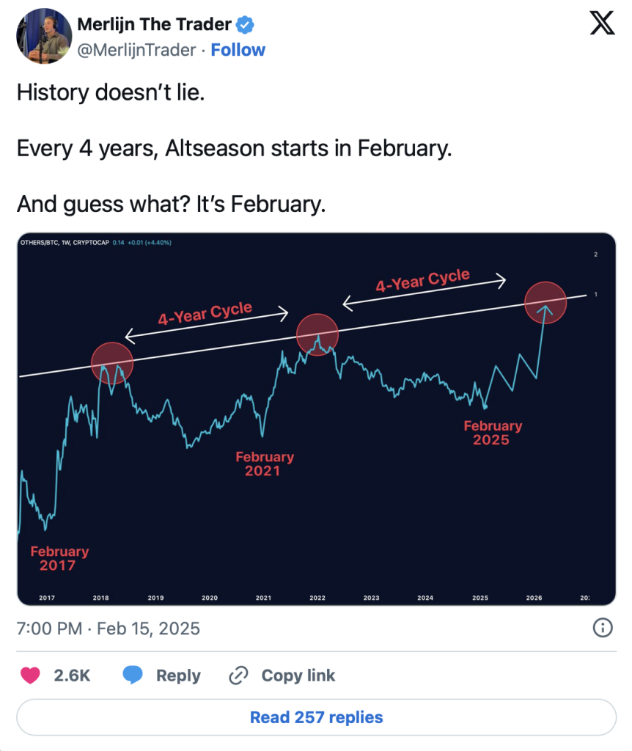Viewport: 632px width, 751px height.
Task: Open the 7:00 PM Feb 15, 2025 timestamp
Action: click(x=109, y=629)
